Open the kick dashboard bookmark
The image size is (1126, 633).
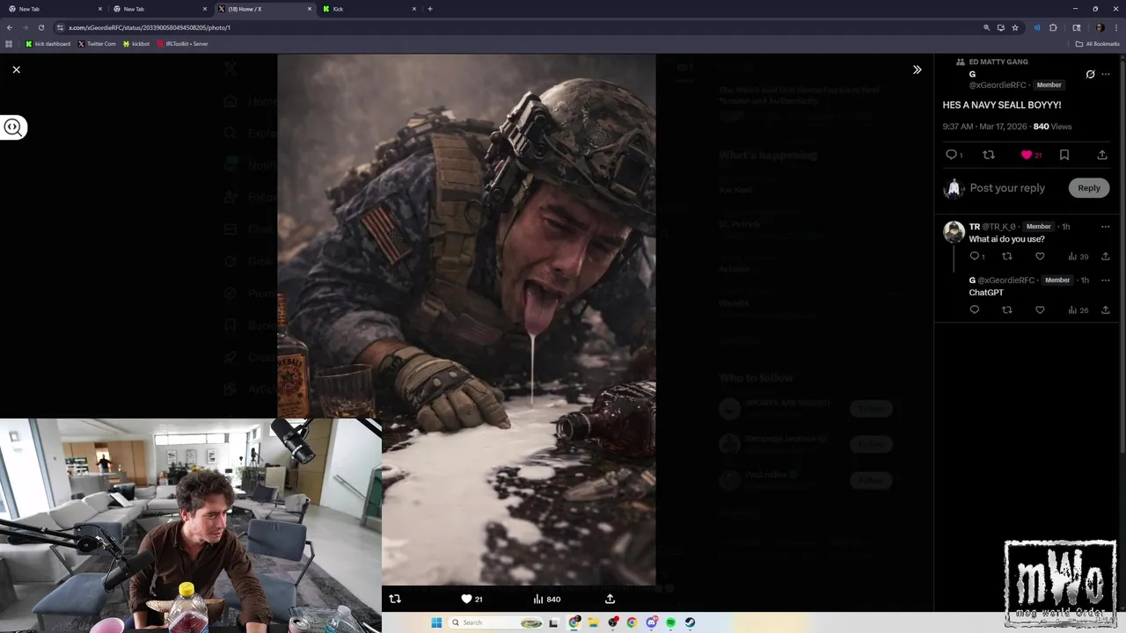pos(48,43)
